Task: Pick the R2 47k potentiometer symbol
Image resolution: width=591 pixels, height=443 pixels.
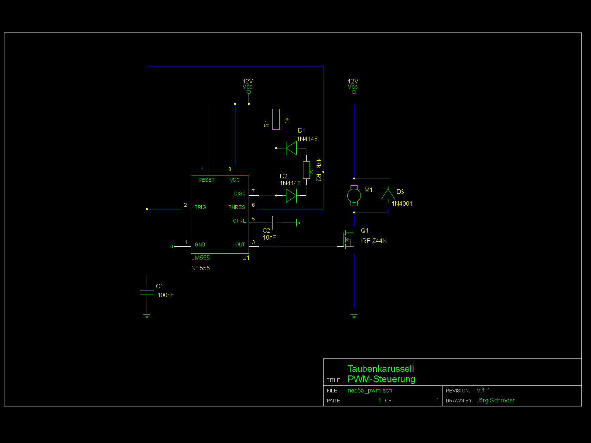Action: pos(306,170)
